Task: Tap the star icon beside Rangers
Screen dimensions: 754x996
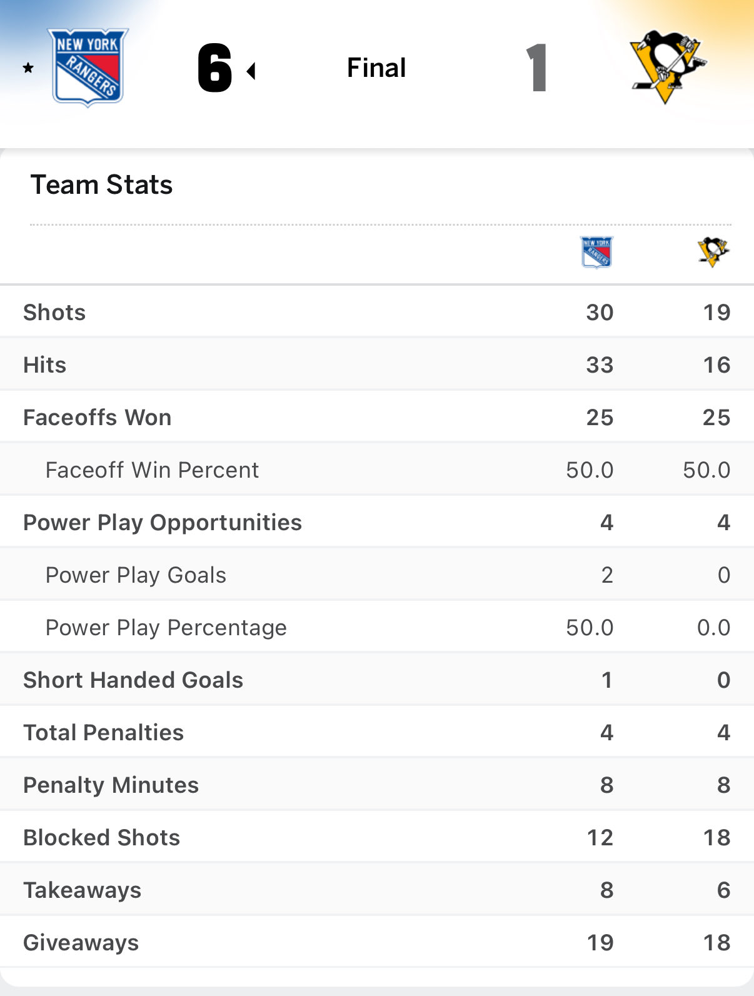Action: pyautogui.click(x=28, y=68)
